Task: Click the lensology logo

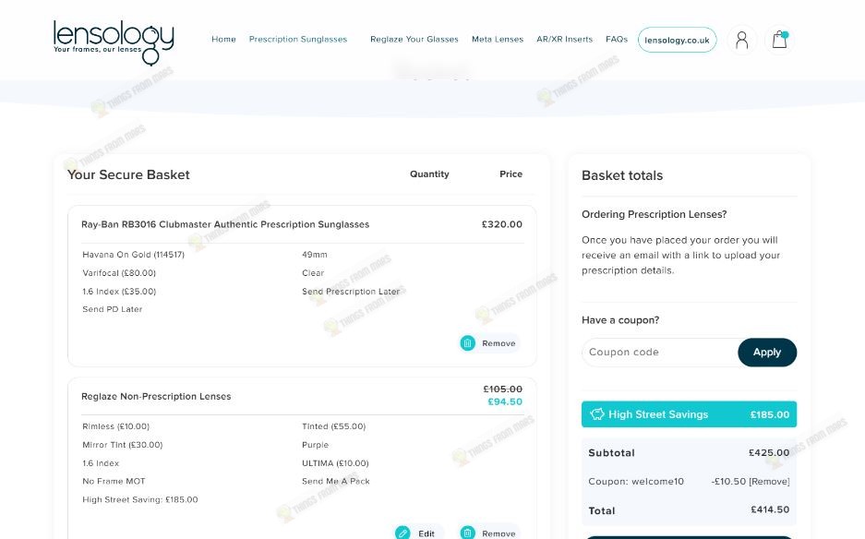Action: point(114,42)
